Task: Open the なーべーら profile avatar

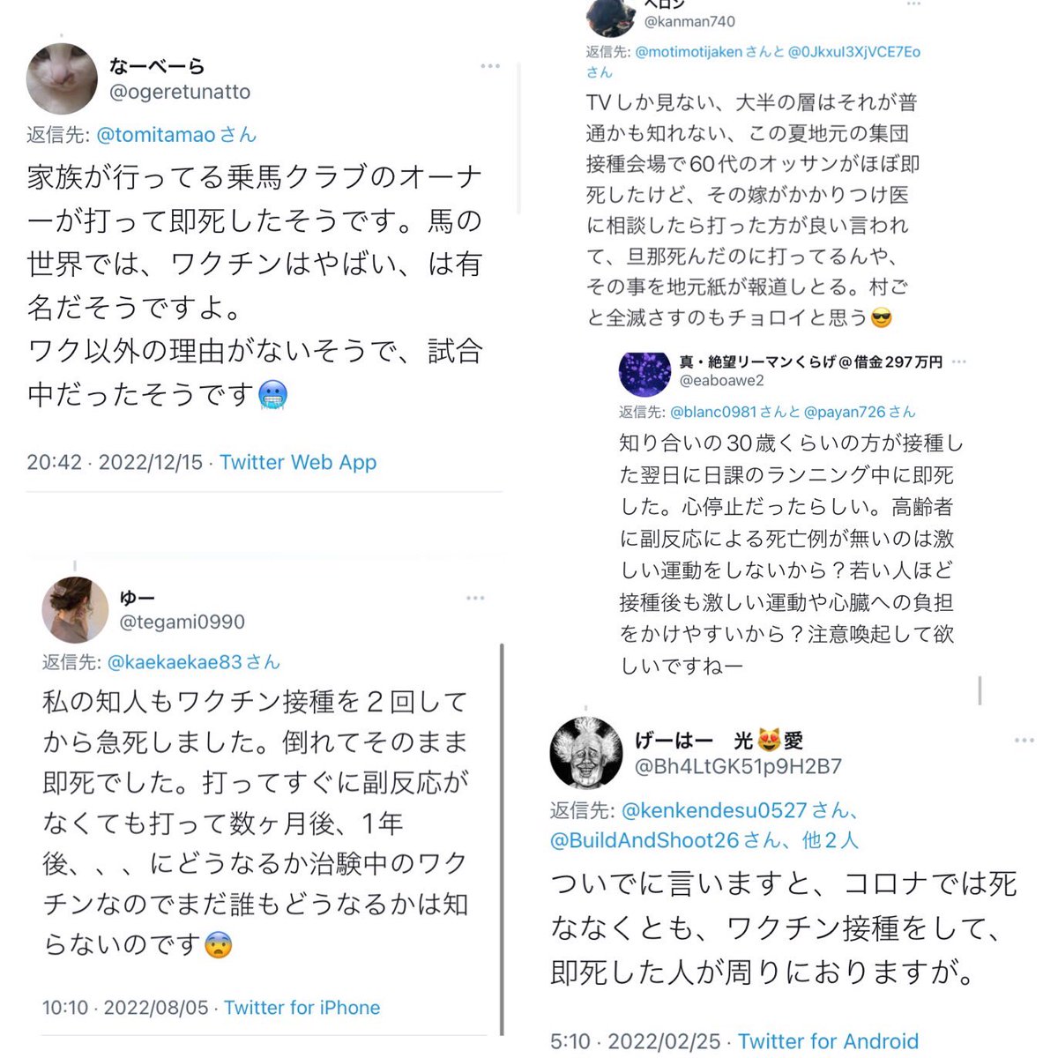Action: pyautogui.click(x=62, y=78)
